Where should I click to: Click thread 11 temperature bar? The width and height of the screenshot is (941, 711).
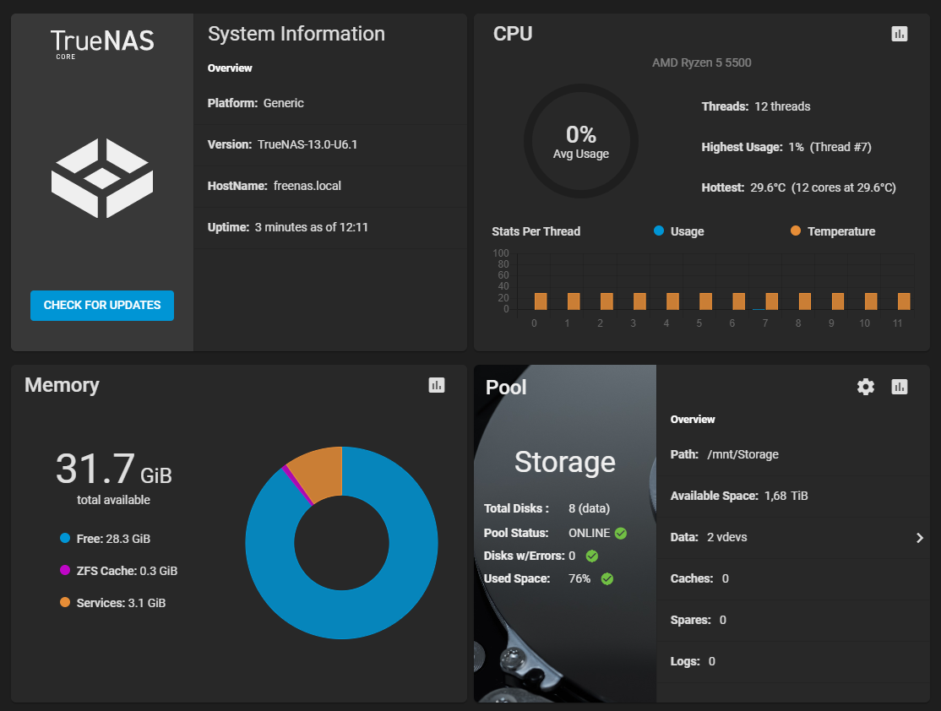904,301
